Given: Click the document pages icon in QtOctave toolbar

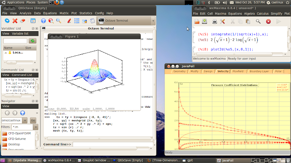Looking at the screenshot, I should (x=92, y=21).
